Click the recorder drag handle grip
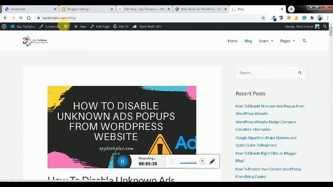The width and height of the screenshot is (333, 187). click(172, 162)
